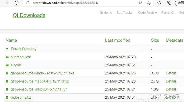Open Details for the linux run file
Screen dimensions: 184x104
click(171, 89)
